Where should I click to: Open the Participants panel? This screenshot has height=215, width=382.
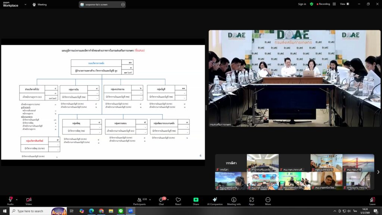pyautogui.click(x=139, y=201)
